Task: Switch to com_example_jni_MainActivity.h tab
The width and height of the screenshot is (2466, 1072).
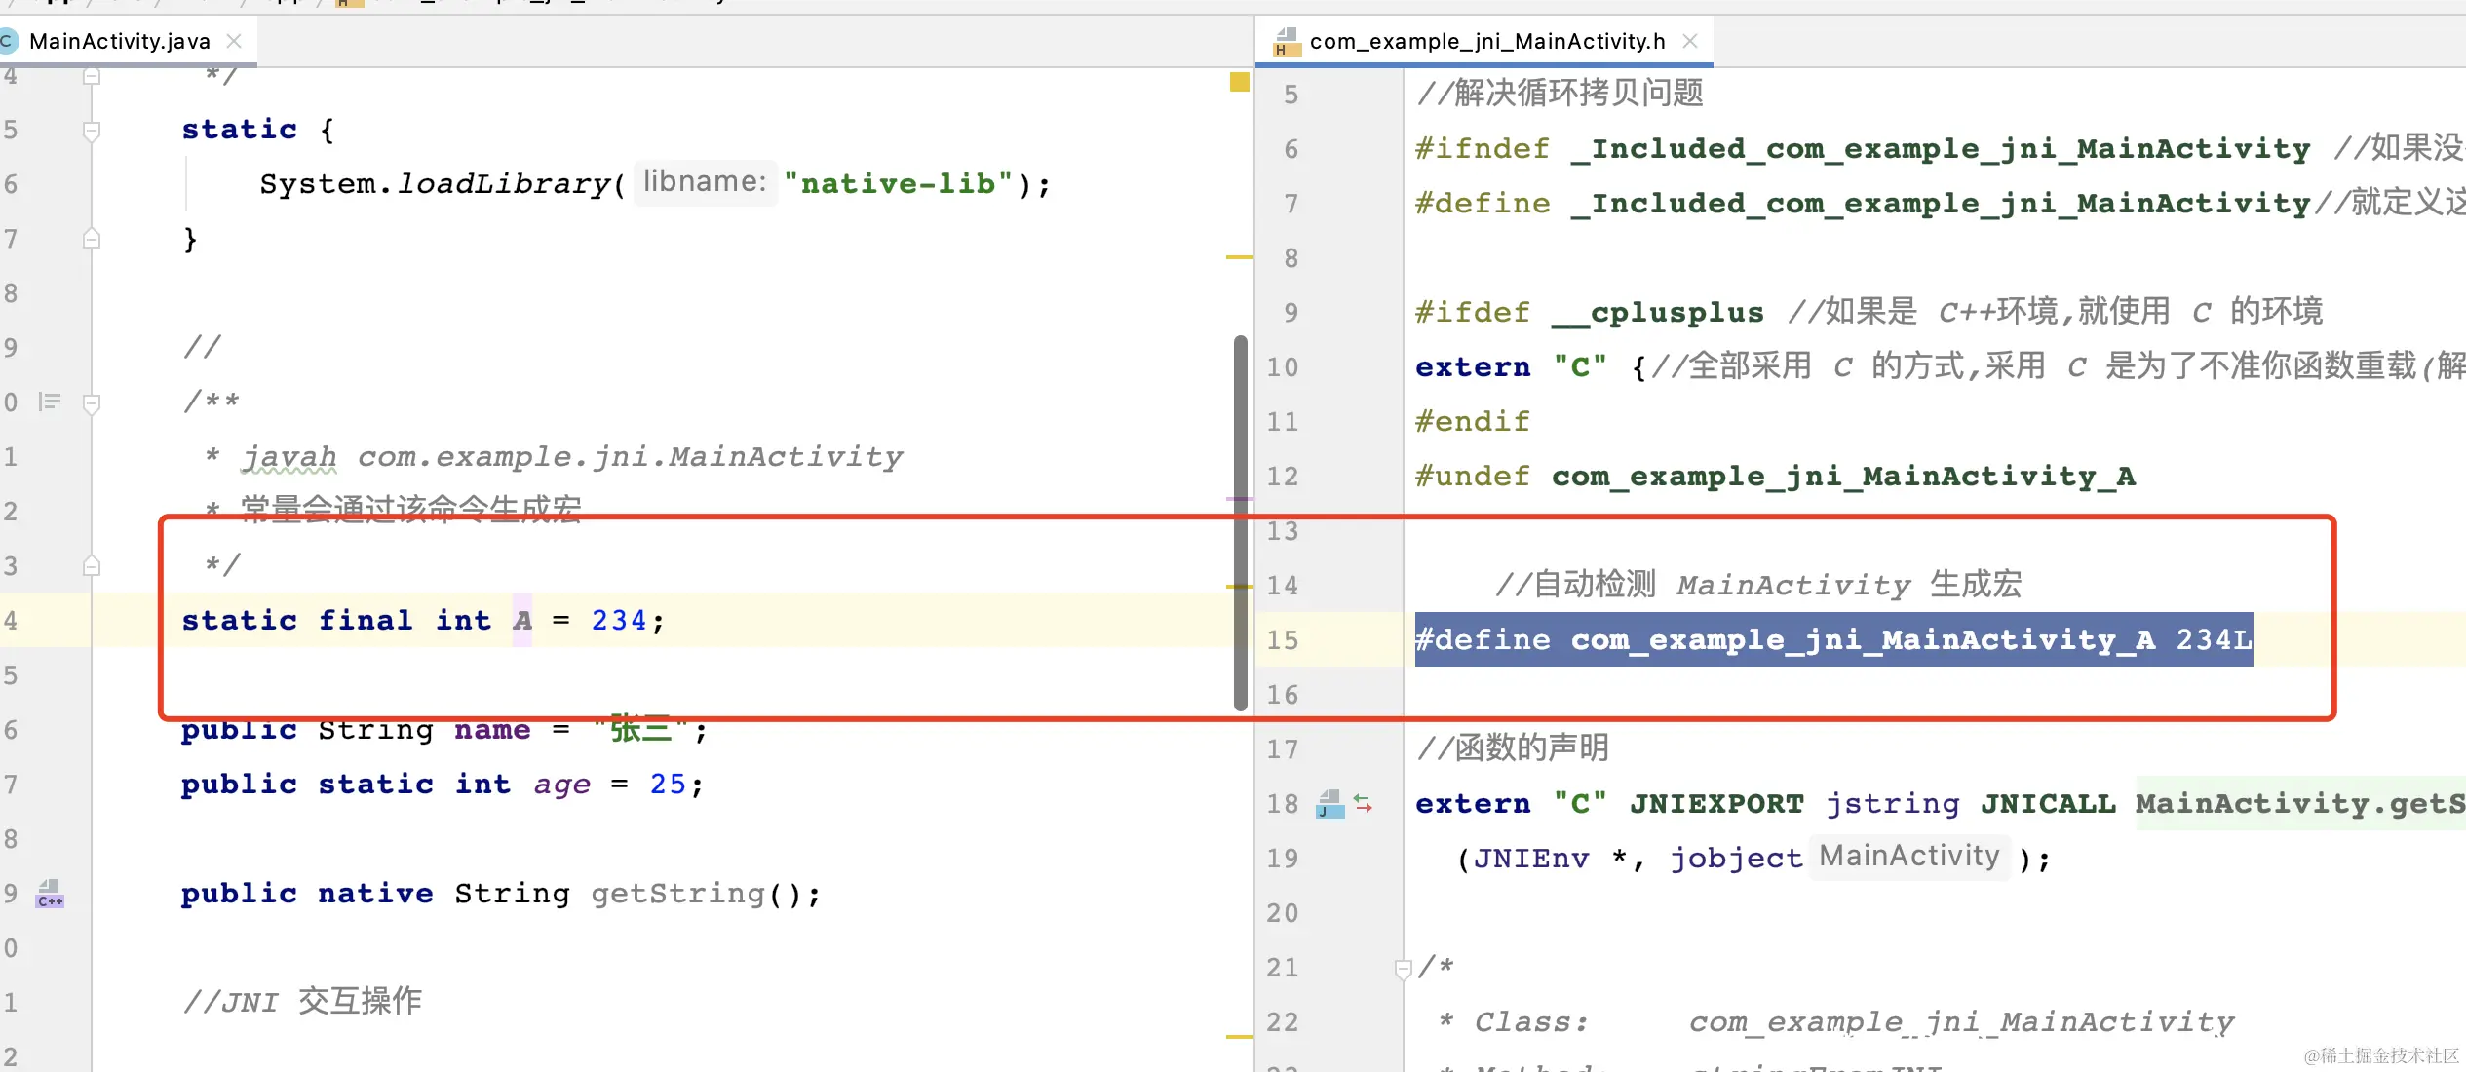Action: (1486, 41)
